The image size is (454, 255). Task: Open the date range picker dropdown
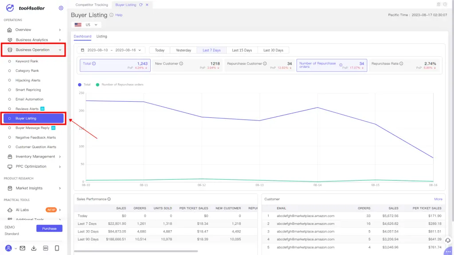[x=111, y=50]
